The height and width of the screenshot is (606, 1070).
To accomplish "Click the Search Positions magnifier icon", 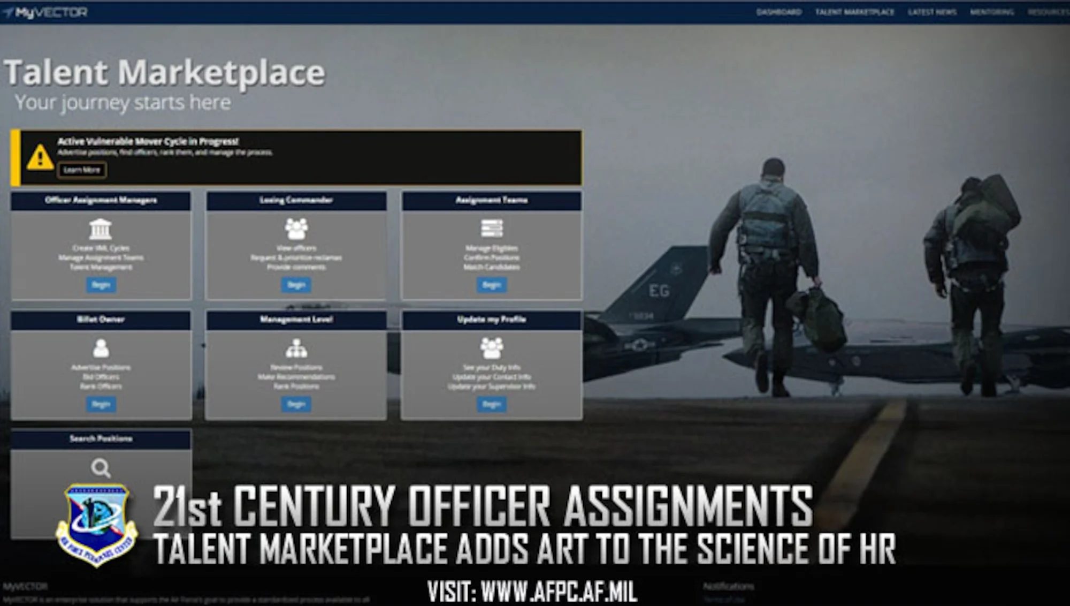I will (101, 468).
